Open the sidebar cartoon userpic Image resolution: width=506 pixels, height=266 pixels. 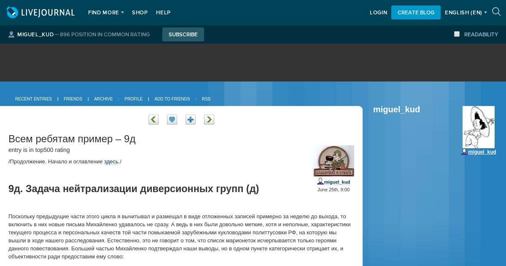(x=479, y=127)
